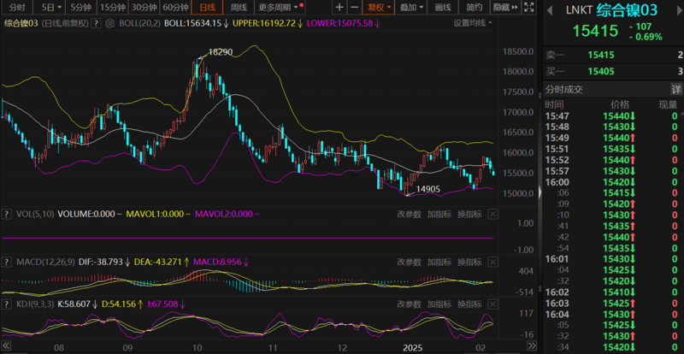Open the 复权 dropdown
This screenshot has height=354, width=684.
(380, 7)
